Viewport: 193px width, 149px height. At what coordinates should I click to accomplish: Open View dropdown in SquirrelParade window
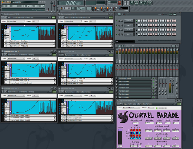[131, 108]
